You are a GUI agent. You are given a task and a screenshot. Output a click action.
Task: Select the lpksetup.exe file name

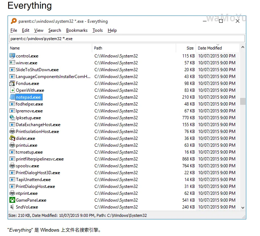tap(28, 118)
